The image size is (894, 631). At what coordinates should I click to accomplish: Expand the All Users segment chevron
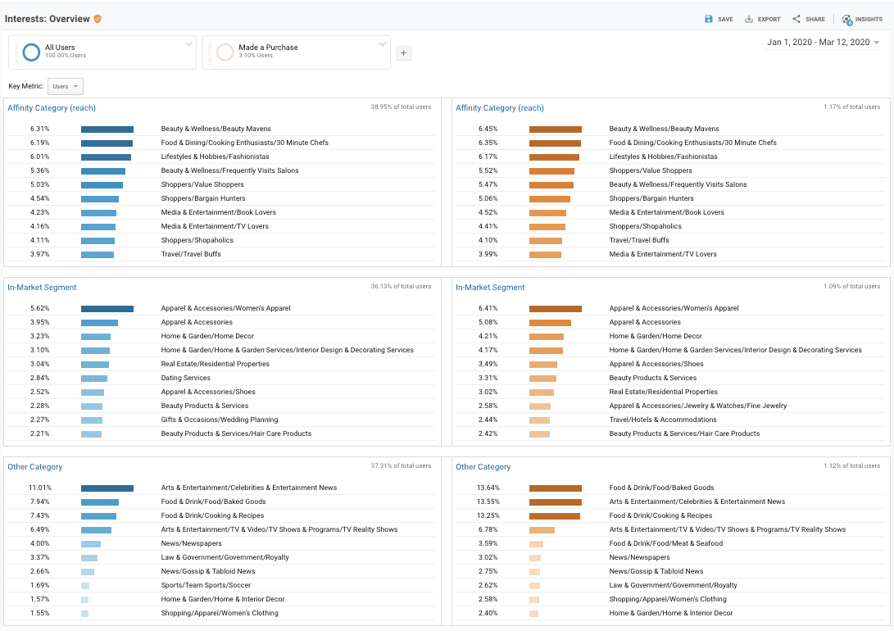pos(188,43)
